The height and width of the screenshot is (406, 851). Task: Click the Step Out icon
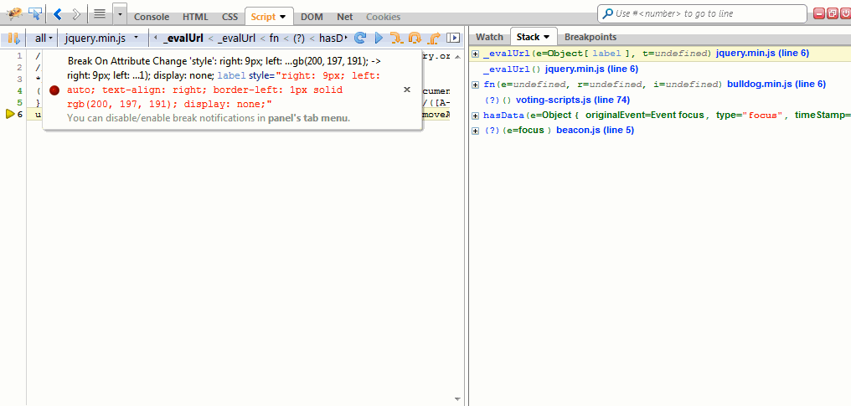[434, 38]
